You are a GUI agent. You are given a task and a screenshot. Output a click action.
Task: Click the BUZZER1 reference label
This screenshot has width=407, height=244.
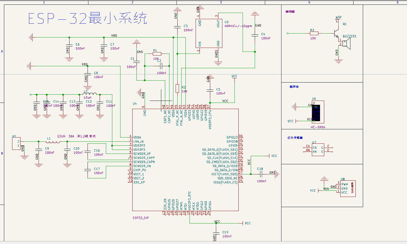coord(350,36)
